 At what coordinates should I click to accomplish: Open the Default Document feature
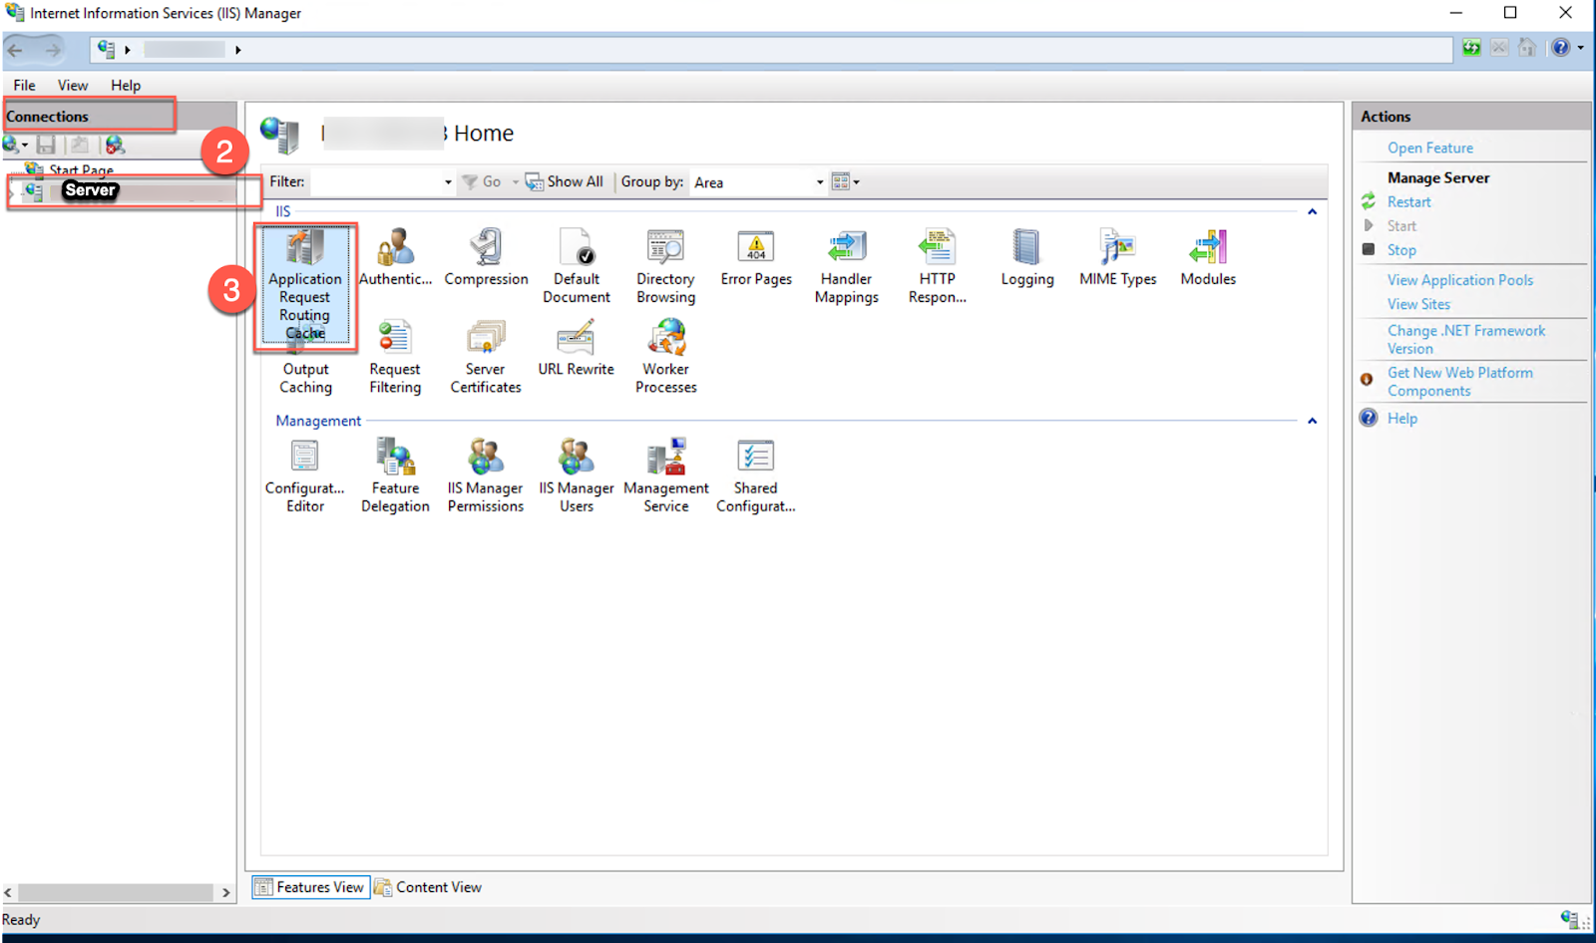577,267
